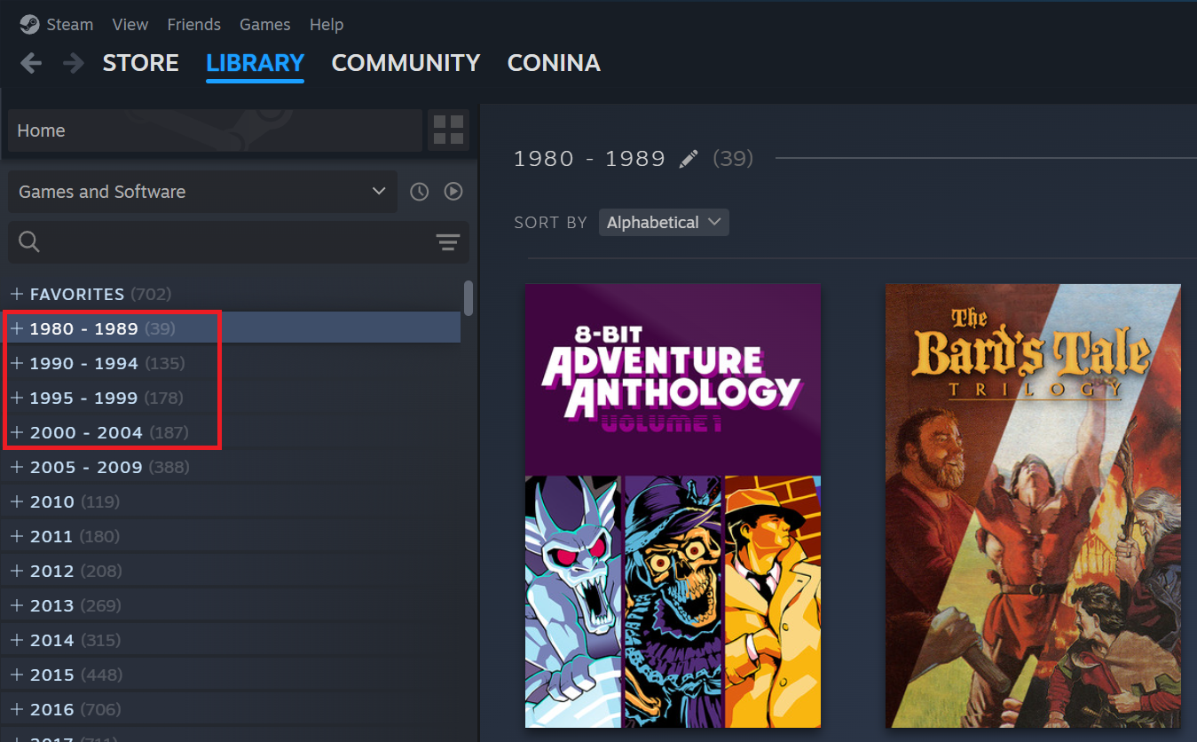Rename collection using the pencil icon
This screenshot has width=1197, height=742.
(689, 159)
